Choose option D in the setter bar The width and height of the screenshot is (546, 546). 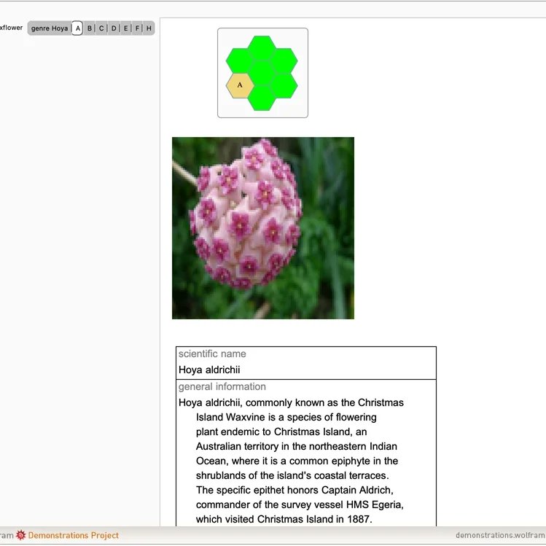point(114,28)
